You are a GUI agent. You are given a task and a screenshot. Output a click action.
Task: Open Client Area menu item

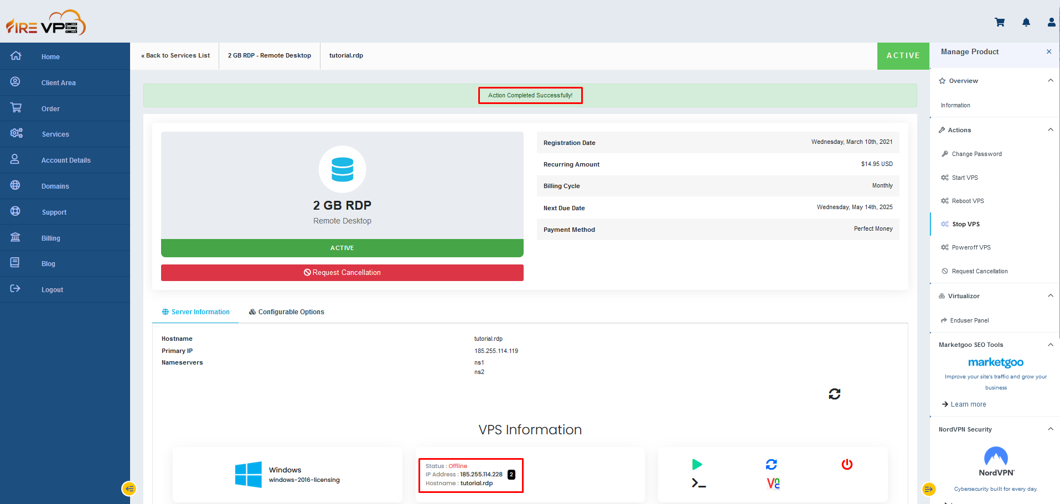coord(59,82)
